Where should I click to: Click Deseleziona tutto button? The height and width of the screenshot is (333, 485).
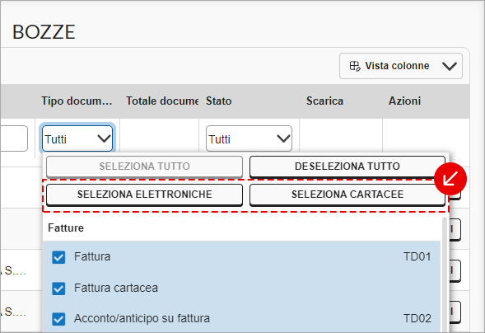pyautogui.click(x=347, y=166)
